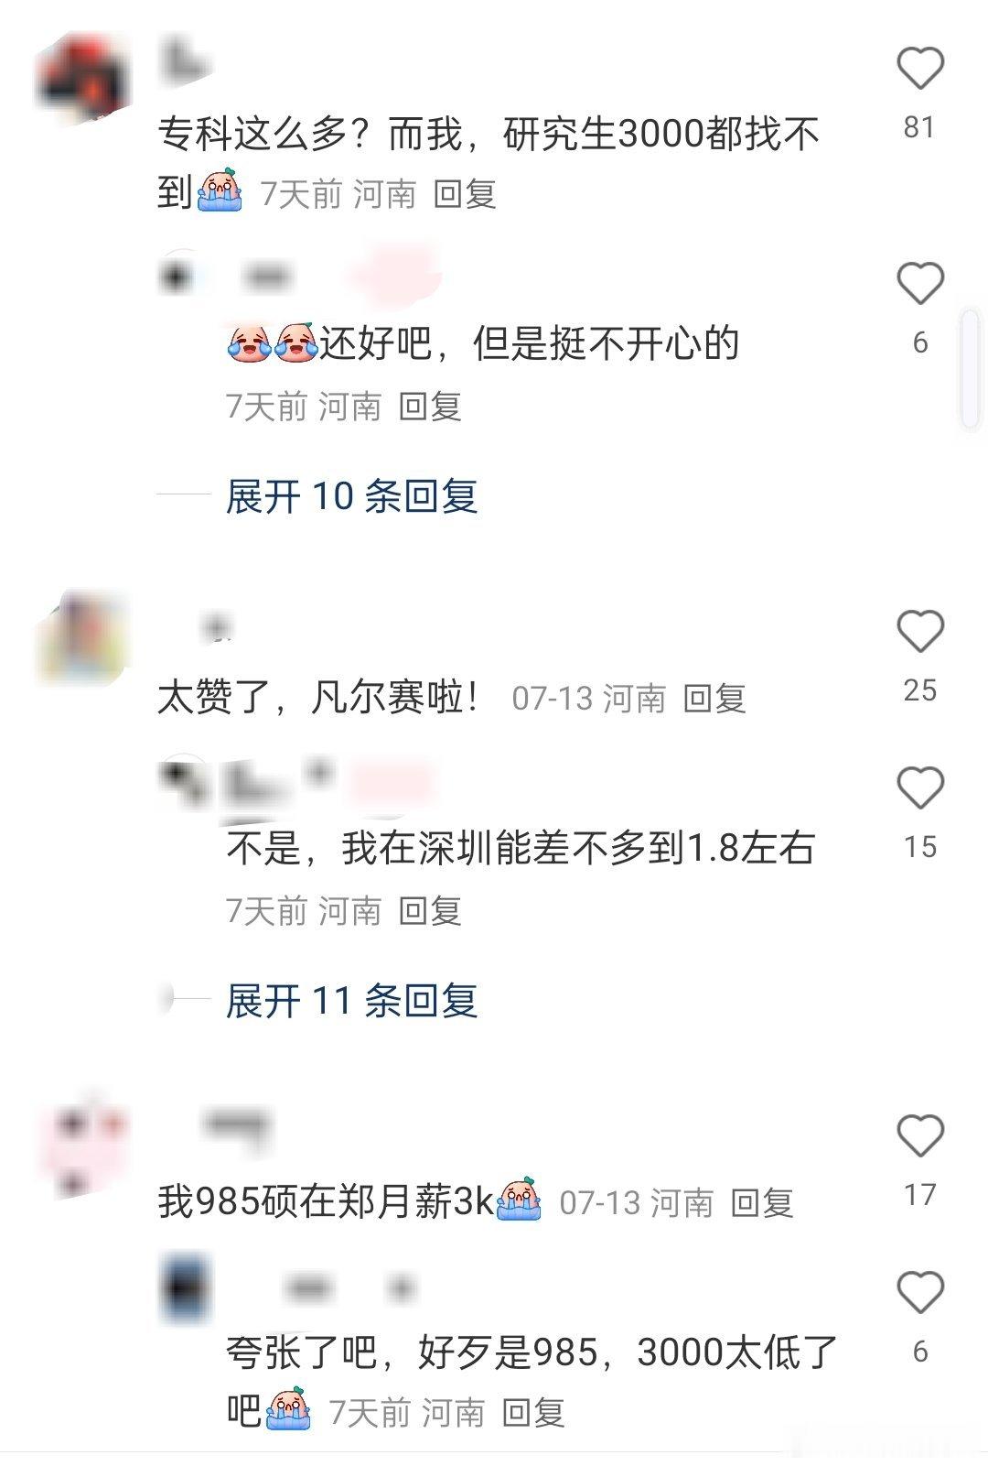
Task: Expand the 11 hidden replies
Action: [352, 1001]
